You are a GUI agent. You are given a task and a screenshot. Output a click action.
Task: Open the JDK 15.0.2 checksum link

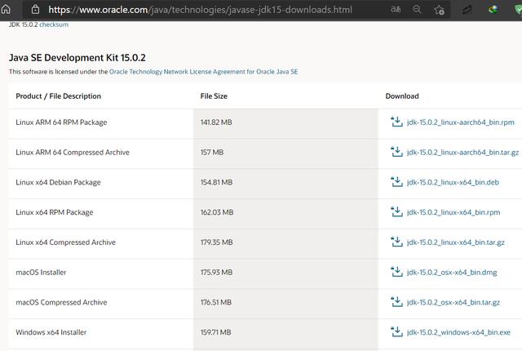pyautogui.click(x=54, y=24)
